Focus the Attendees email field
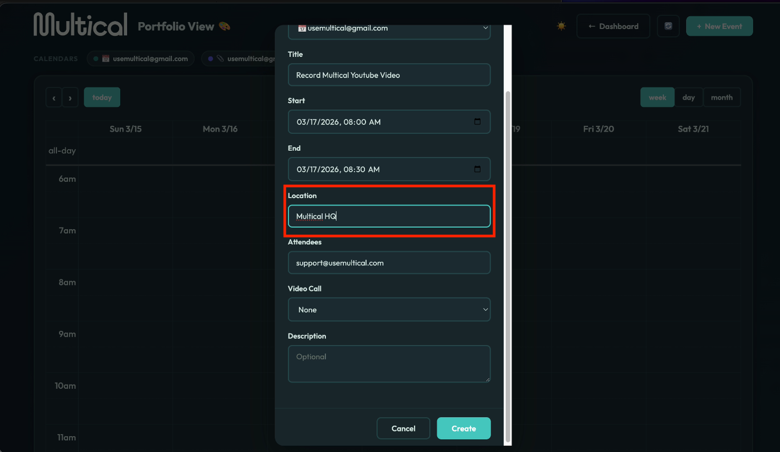The image size is (780, 452). pos(389,263)
